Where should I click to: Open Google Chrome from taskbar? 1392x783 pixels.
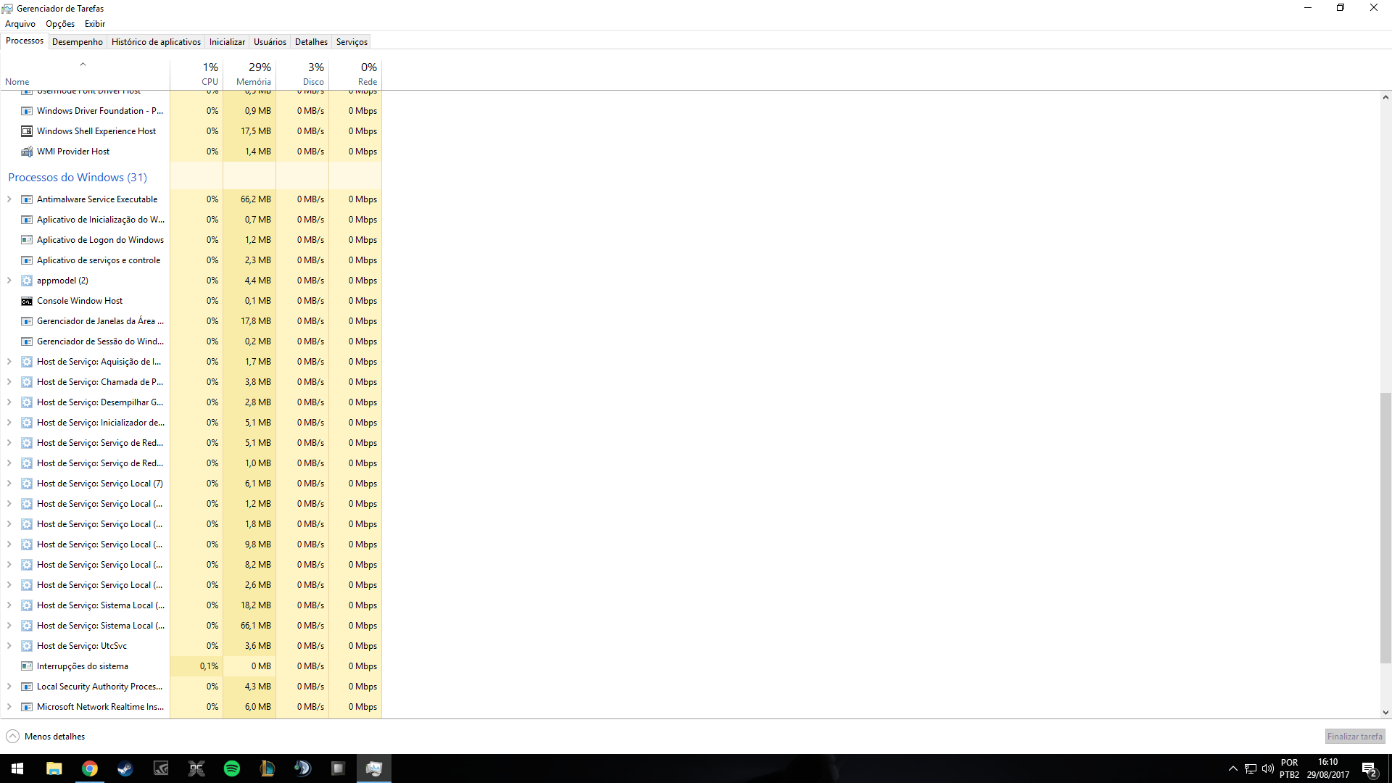pos(89,768)
